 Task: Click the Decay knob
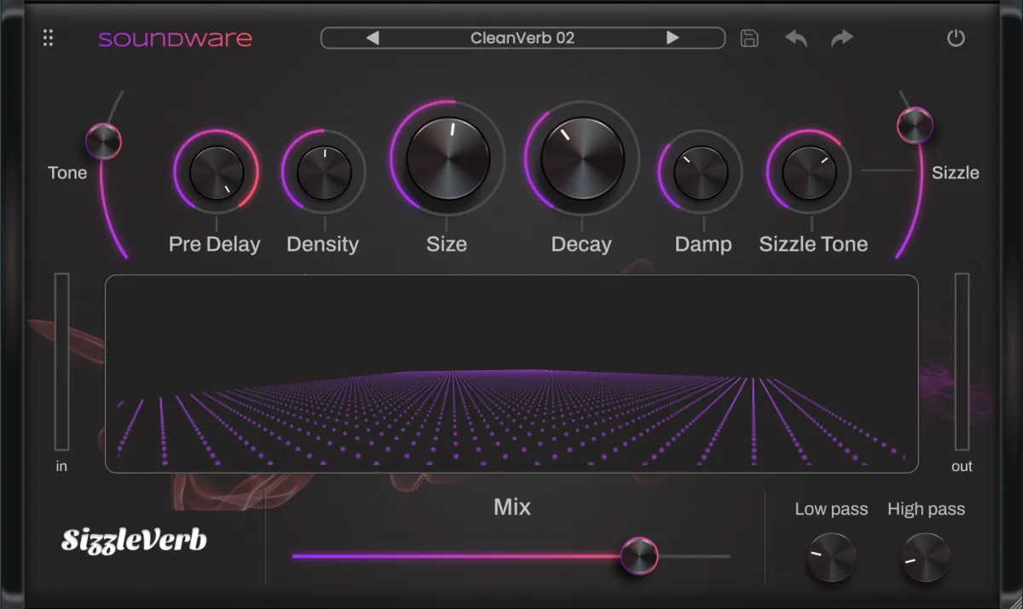[582, 159]
